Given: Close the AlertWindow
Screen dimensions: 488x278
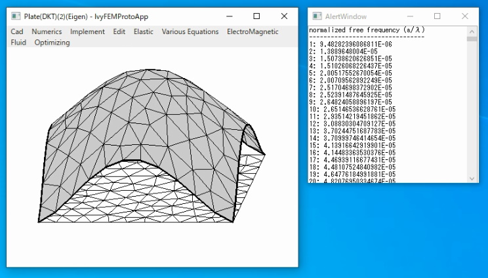Looking at the screenshot, I should tap(465, 16).
